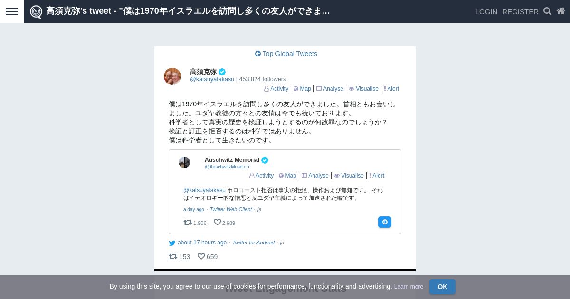Open the hamburger menu
This screenshot has width=570, height=299.
coord(12,11)
